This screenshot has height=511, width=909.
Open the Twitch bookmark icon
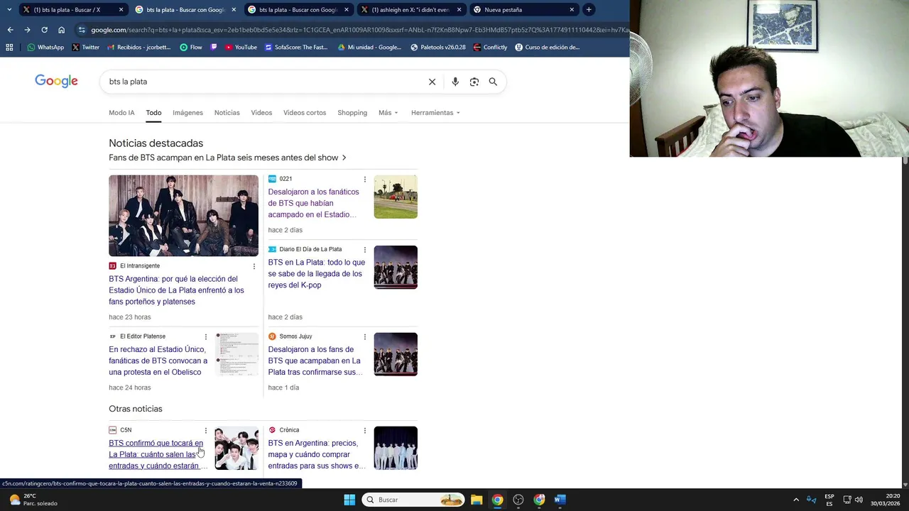(214, 48)
